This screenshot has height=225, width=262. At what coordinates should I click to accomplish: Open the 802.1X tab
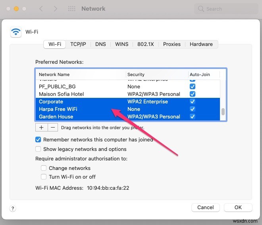(146, 44)
